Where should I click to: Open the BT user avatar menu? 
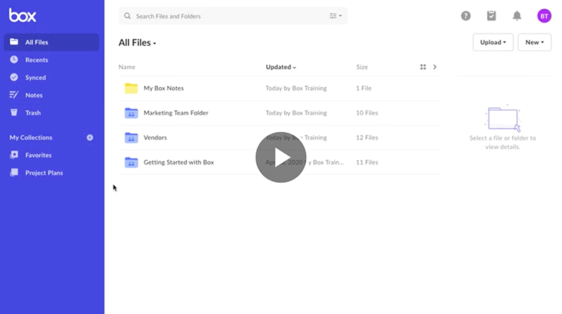pos(544,16)
